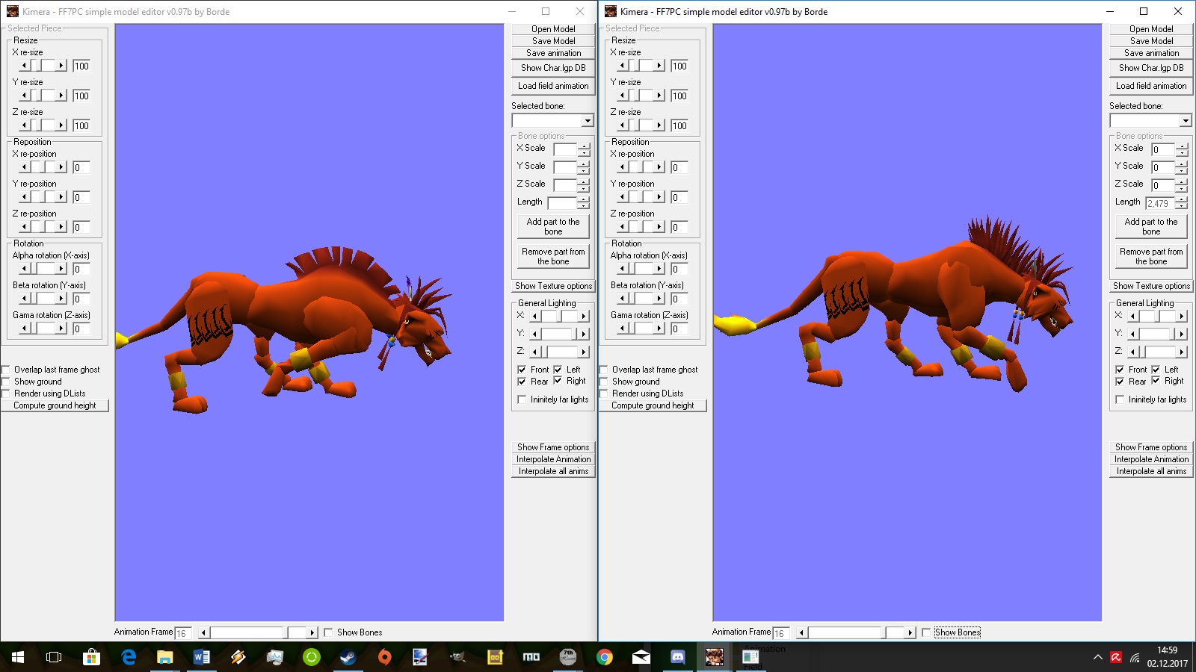Click Z re-position value field in right window
The width and height of the screenshot is (1196, 672).
coord(679,227)
